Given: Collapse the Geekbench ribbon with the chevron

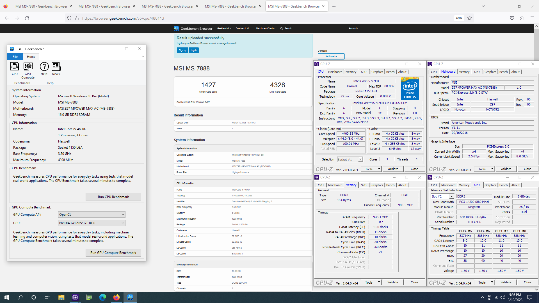Looking at the screenshot, I should click(x=143, y=56).
